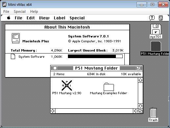
Task: Click the 'System Software 7.0.1' text
Action: click(x=88, y=36)
